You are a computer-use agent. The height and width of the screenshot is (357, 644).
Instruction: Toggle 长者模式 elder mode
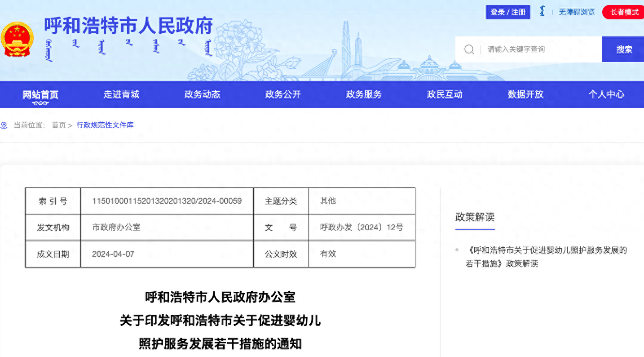[623, 12]
